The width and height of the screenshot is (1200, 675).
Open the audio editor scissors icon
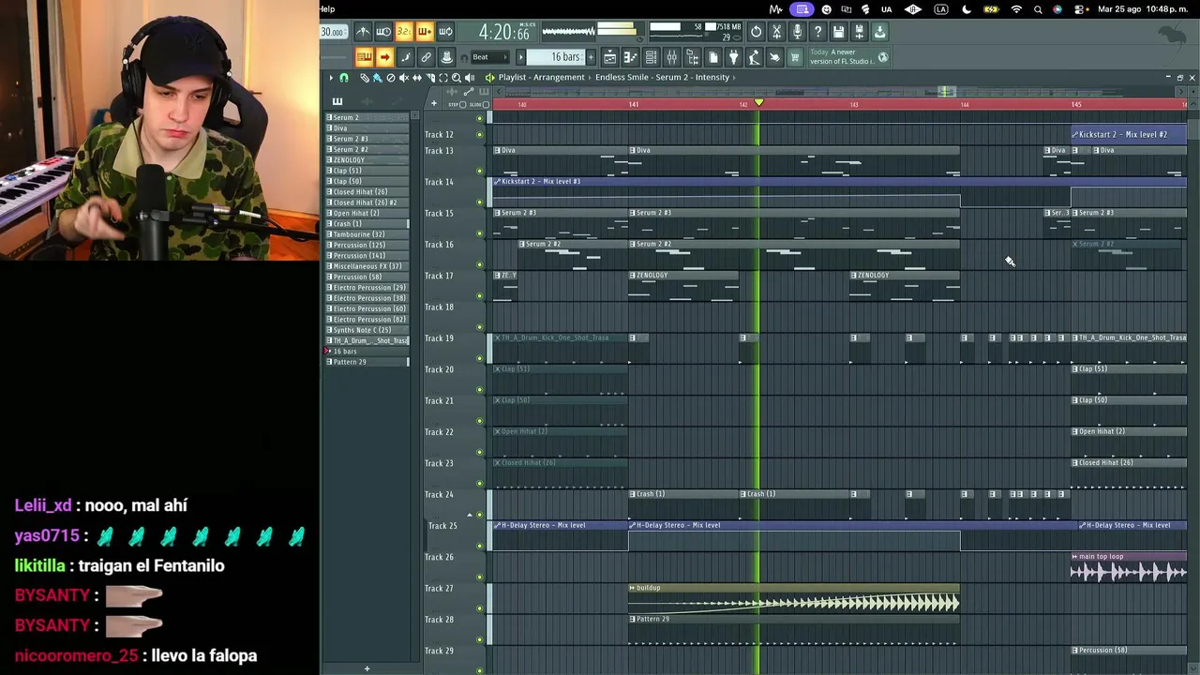tap(776, 32)
